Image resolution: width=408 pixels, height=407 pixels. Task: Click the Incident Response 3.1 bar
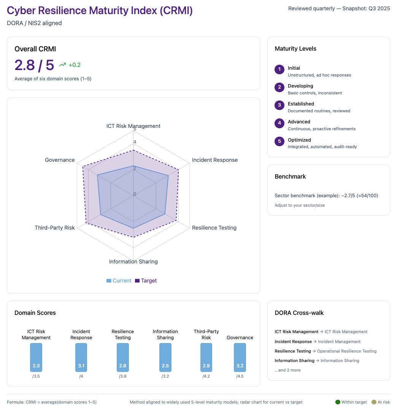pyautogui.click(x=81, y=357)
